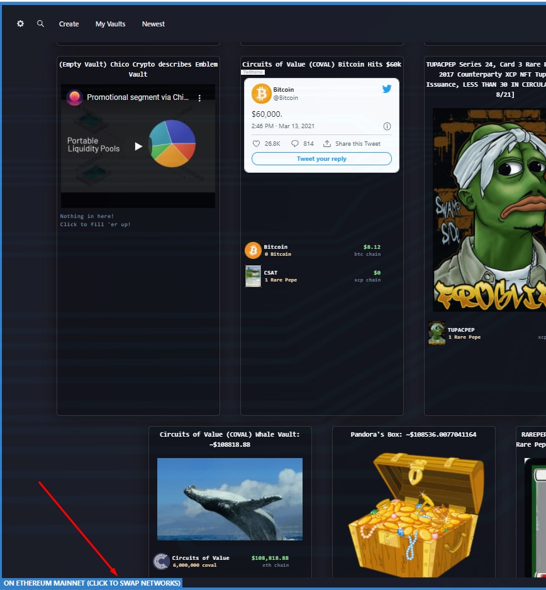The height and width of the screenshot is (590, 546).
Task: Open the Promotional segment video title
Action: 138,97
